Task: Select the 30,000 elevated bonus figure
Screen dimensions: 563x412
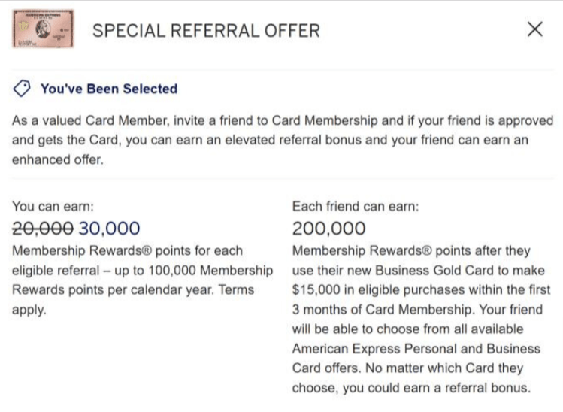Action: point(109,228)
